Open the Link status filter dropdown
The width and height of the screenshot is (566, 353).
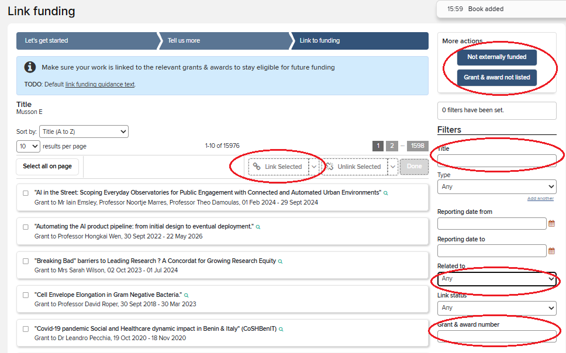tap(496, 308)
